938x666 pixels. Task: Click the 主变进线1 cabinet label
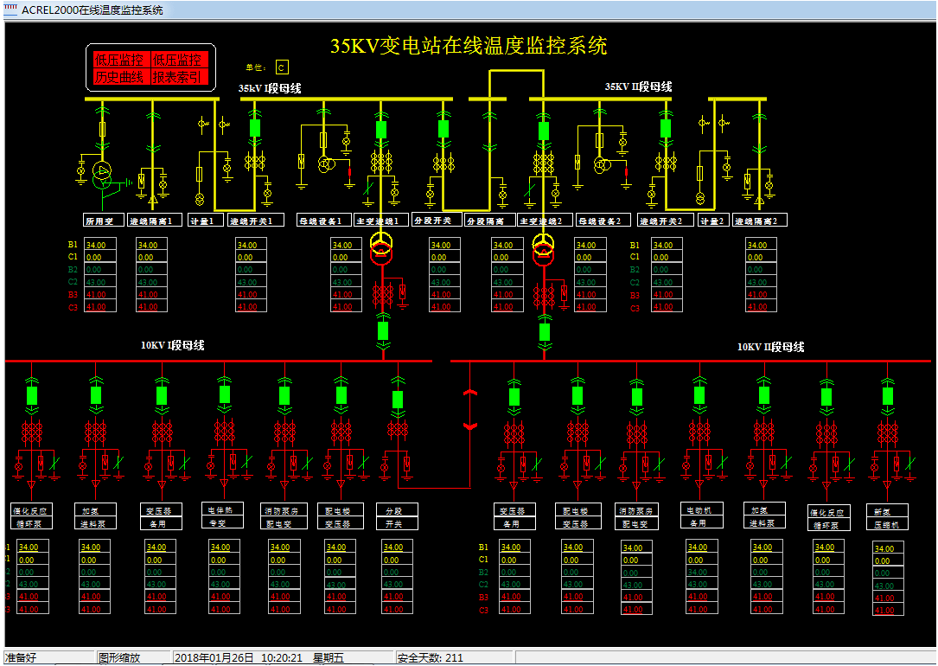(x=381, y=221)
